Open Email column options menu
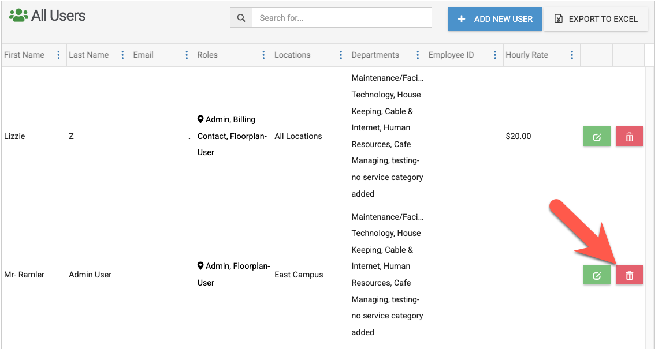This screenshot has width=662, height=349. pos(187,55)
